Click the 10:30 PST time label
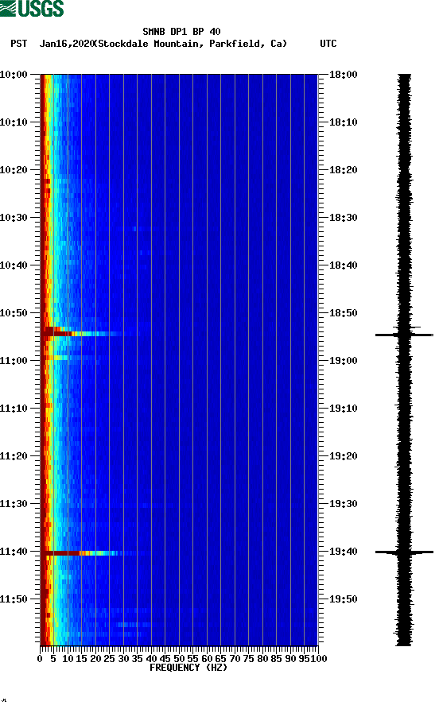439x709 pixels. click(14, 218)
